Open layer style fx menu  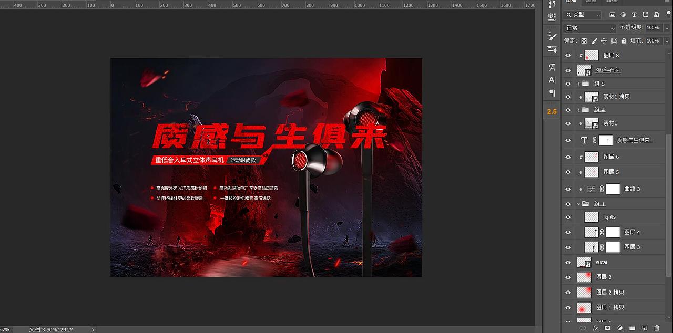point(596,328)
